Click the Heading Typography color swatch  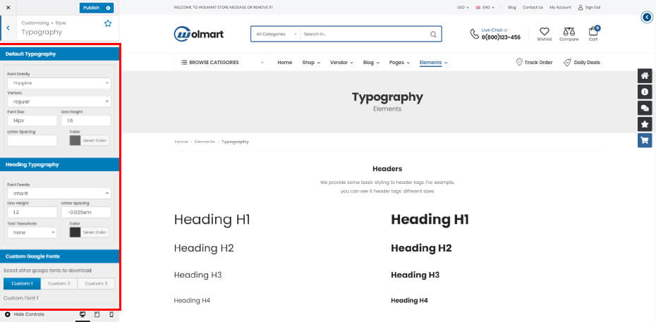(75, 232)
